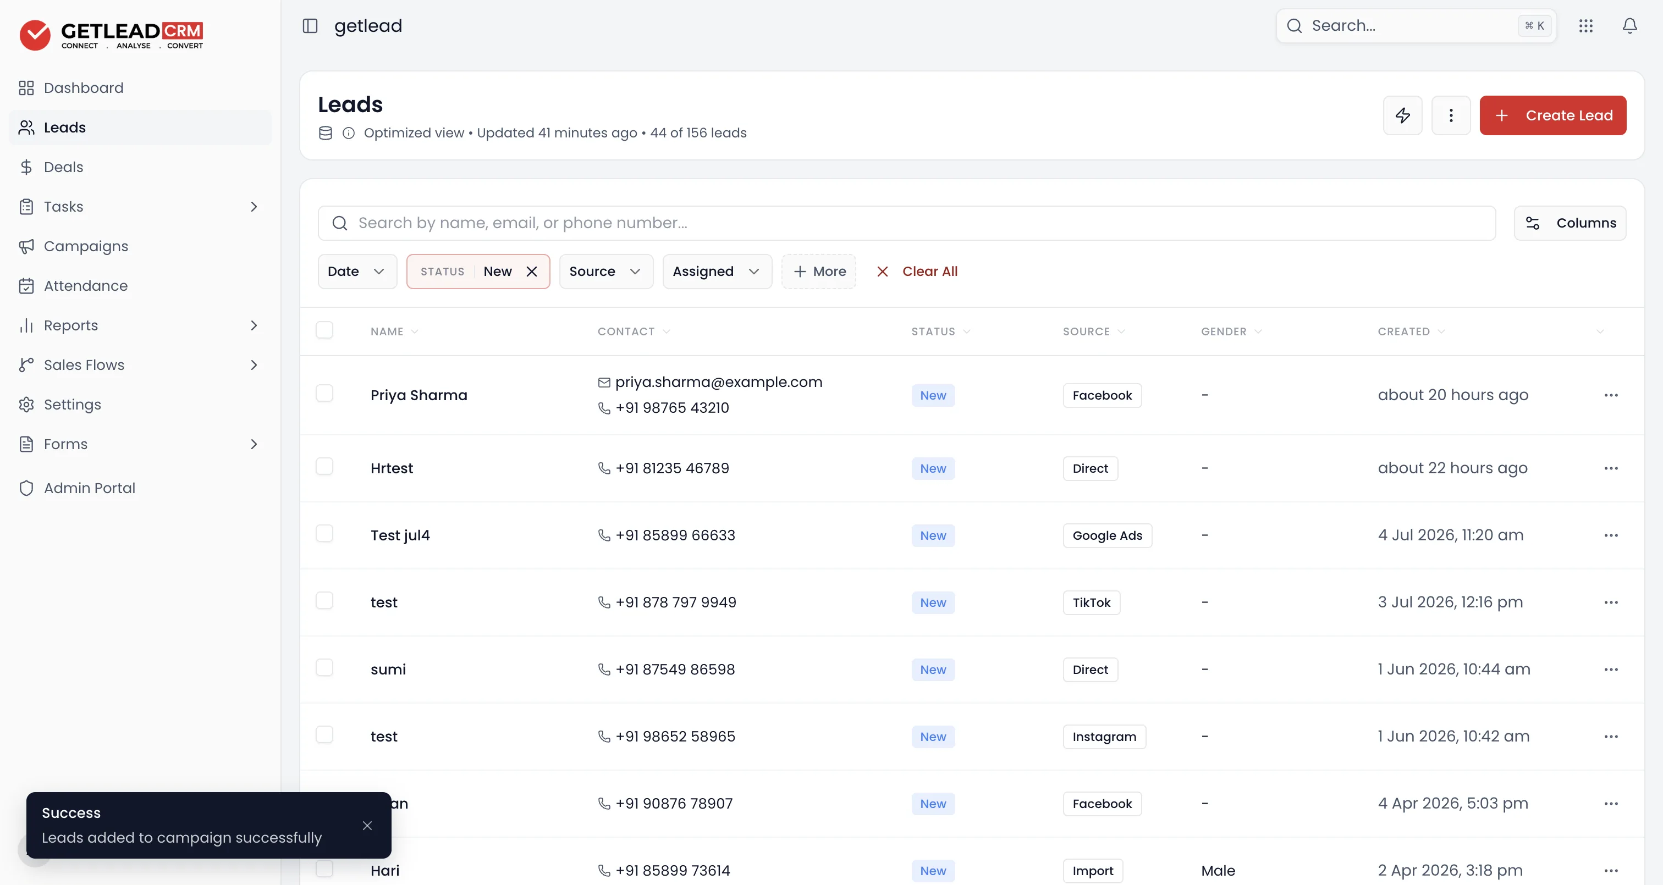1663x885 pixels.
Task: Click the Dashboard grid icon in sidebar
Action: (26, 88)
